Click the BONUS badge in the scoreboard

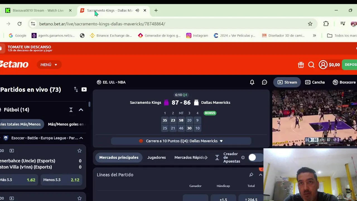[x=210, y=113]
